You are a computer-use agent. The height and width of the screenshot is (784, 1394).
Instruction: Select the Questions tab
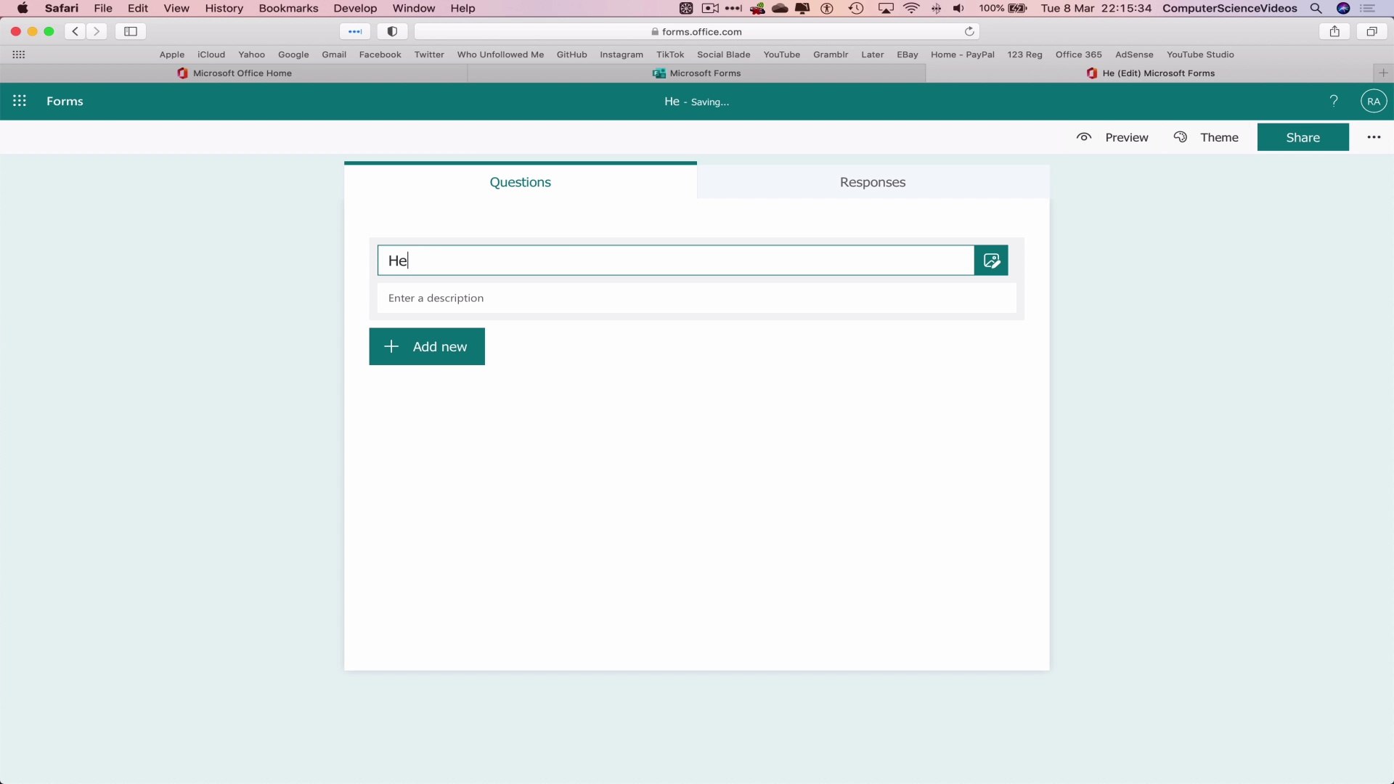pyautogui.click(x=520, y=182)
